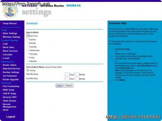Open Static Routes page
Image resolution: width=162 pixels, height=121 pixels.
pyautogui.click(x=9, y=101)
